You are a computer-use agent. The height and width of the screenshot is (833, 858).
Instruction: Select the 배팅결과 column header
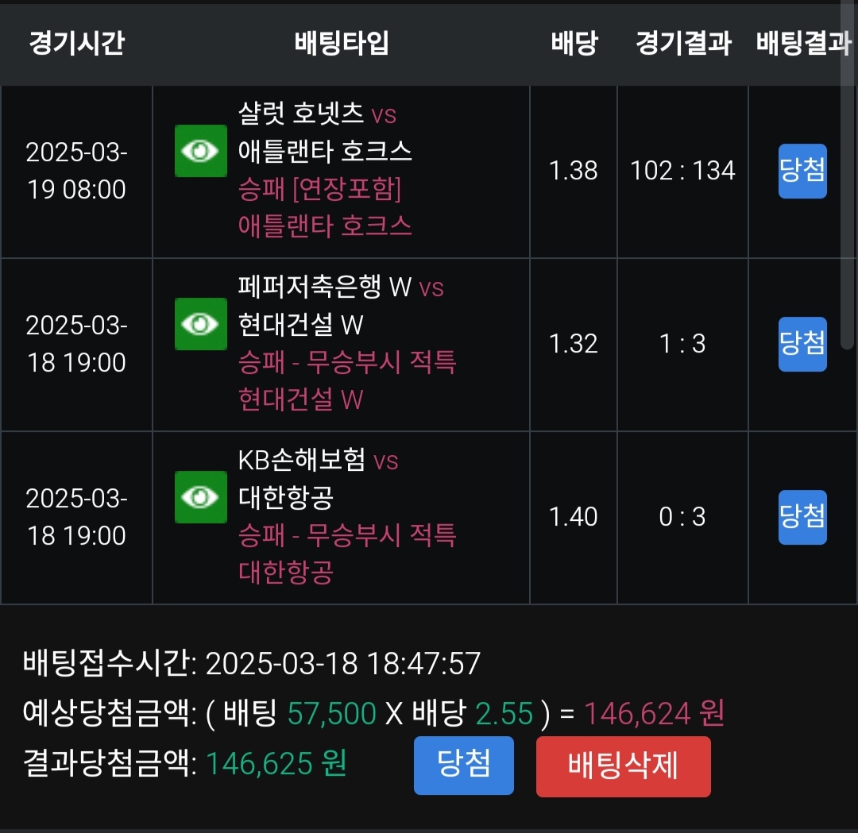(x=802, y=43)
